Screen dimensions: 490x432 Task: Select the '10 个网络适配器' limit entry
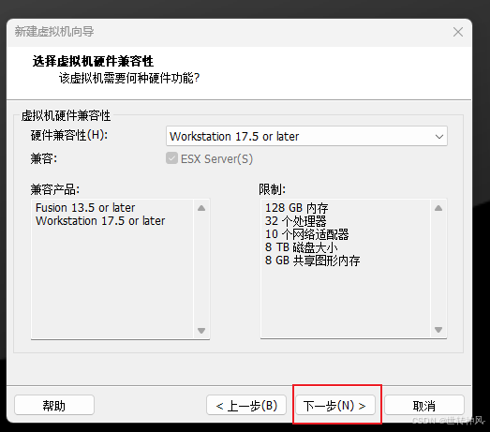[306, 234]
